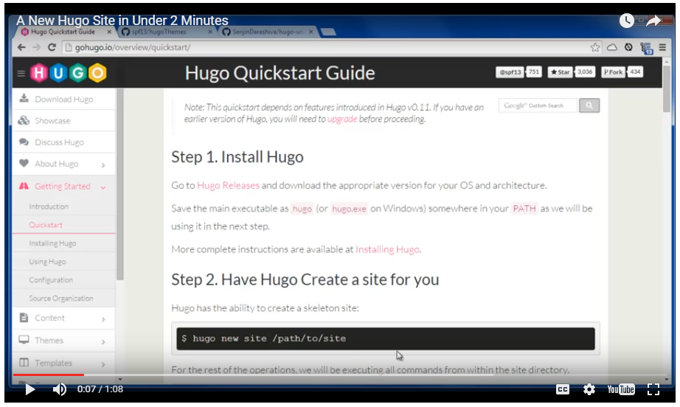Viewport: 680px width, 407px height.
Task: Select Installing Hugo sidebar item
Action: 52,243
